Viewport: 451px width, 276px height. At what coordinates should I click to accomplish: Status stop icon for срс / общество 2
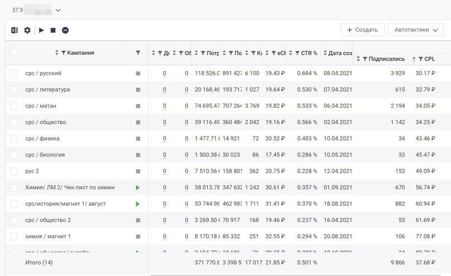[138, 220]
